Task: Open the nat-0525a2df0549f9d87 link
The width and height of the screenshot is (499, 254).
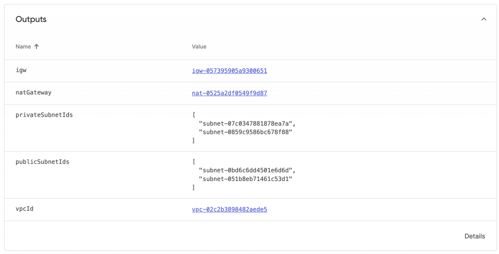Action: (x=230, y=93)
